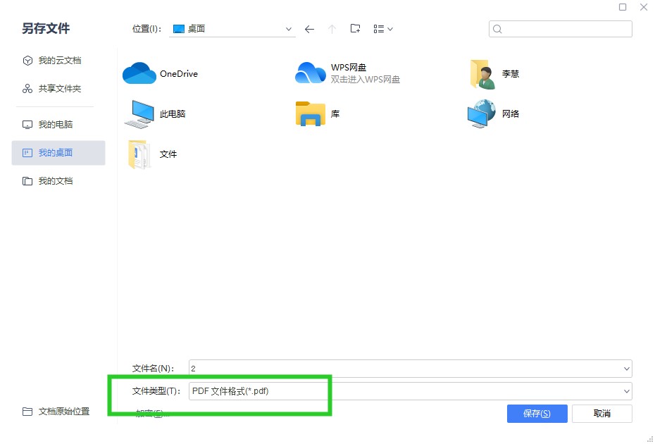Viewport: 655px width, 444px height.
Task: Select the 网络 network icon
Action: (482, 113)
